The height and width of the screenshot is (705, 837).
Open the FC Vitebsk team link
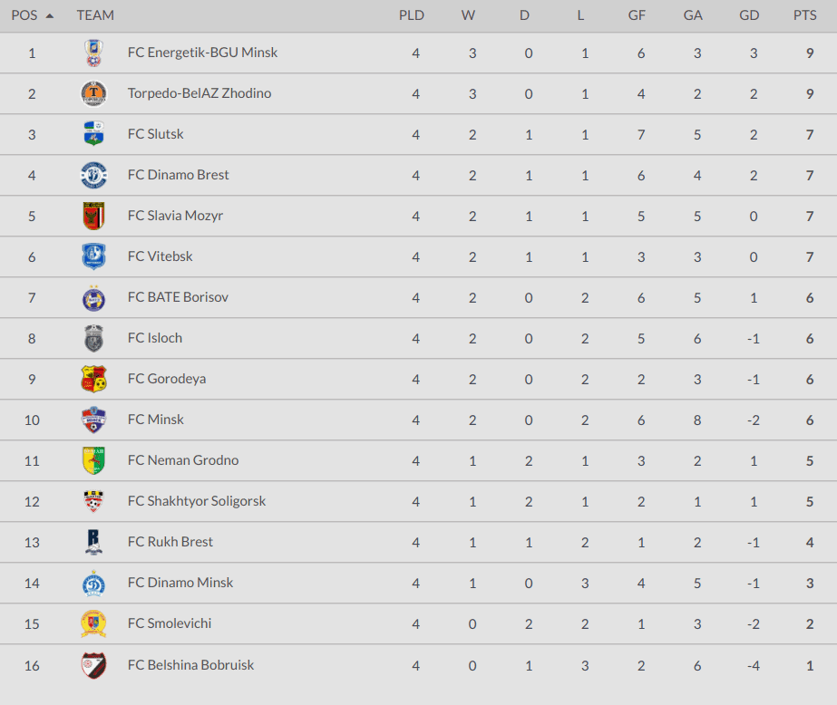(x=160, y=256)
